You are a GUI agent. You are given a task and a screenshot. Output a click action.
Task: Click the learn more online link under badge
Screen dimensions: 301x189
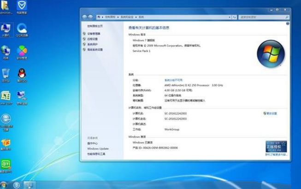point(276,154)
